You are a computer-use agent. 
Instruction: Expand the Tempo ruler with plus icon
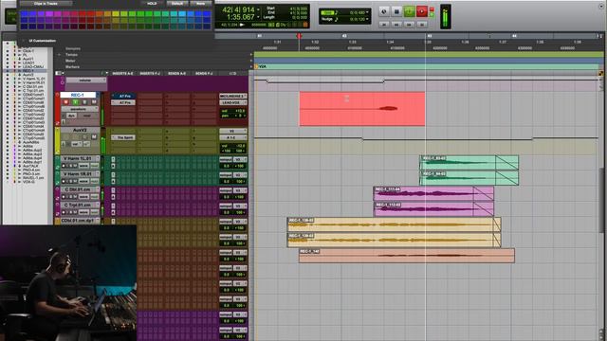59,55
